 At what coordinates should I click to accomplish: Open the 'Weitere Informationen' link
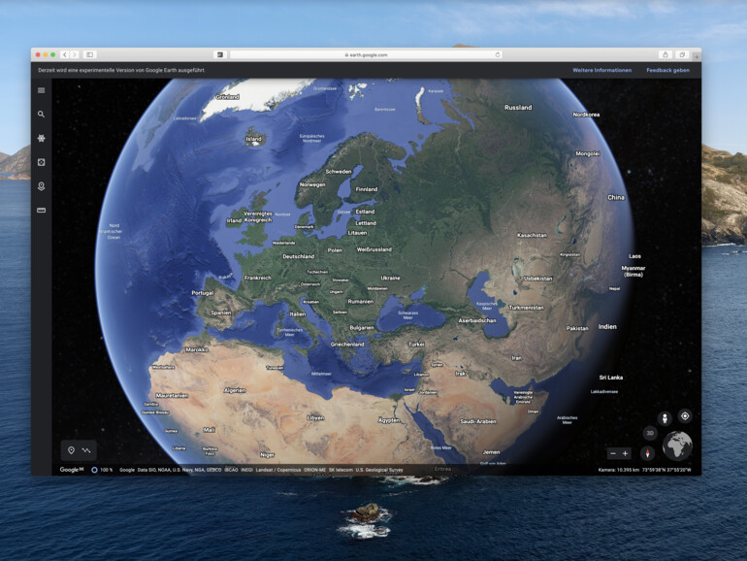[602, 70]
